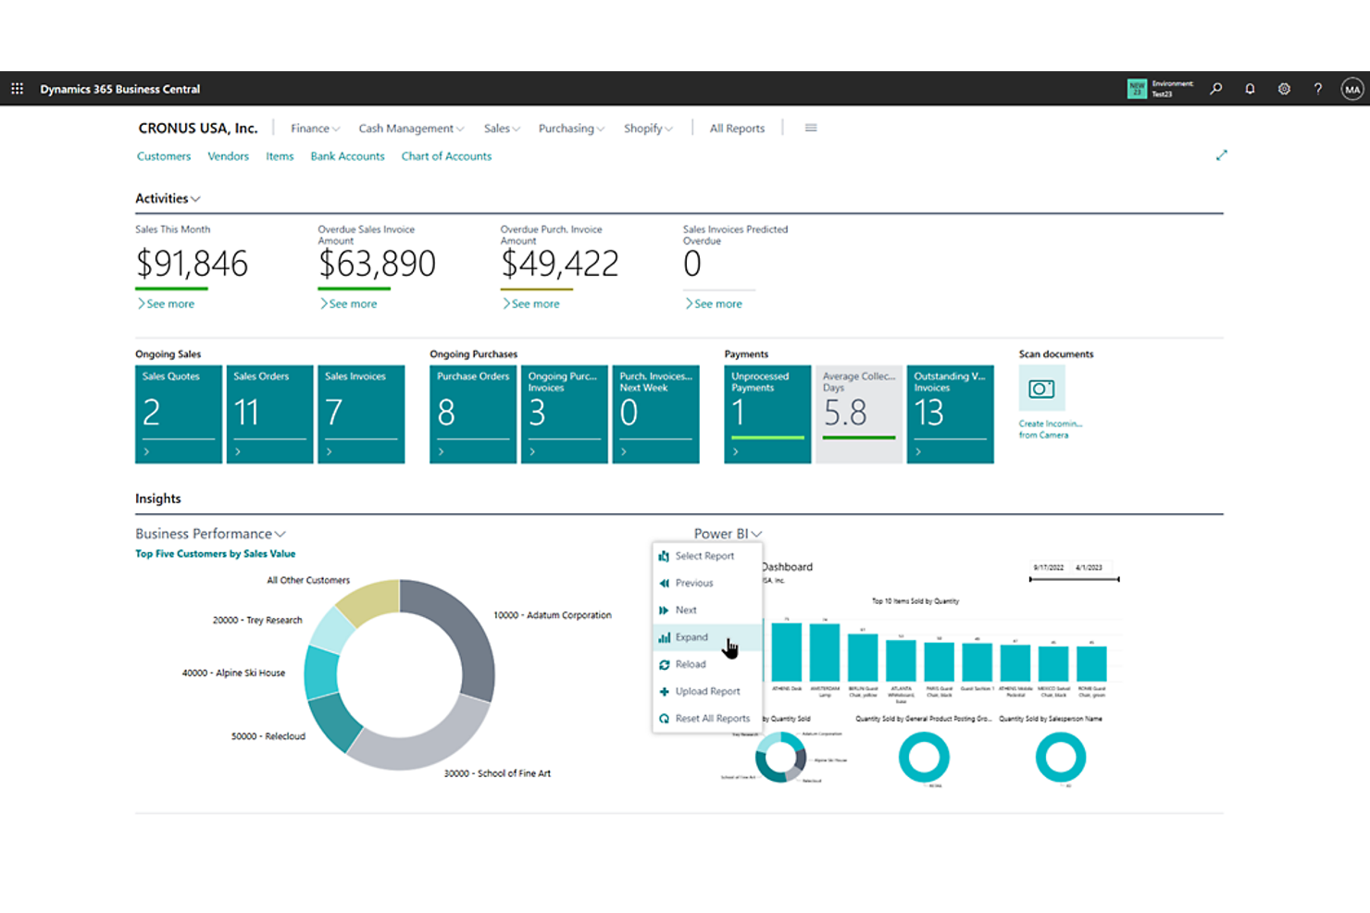Click Reset All Reports in the Power BI menu
The image size is (1370, 913).
click(713, 718)
